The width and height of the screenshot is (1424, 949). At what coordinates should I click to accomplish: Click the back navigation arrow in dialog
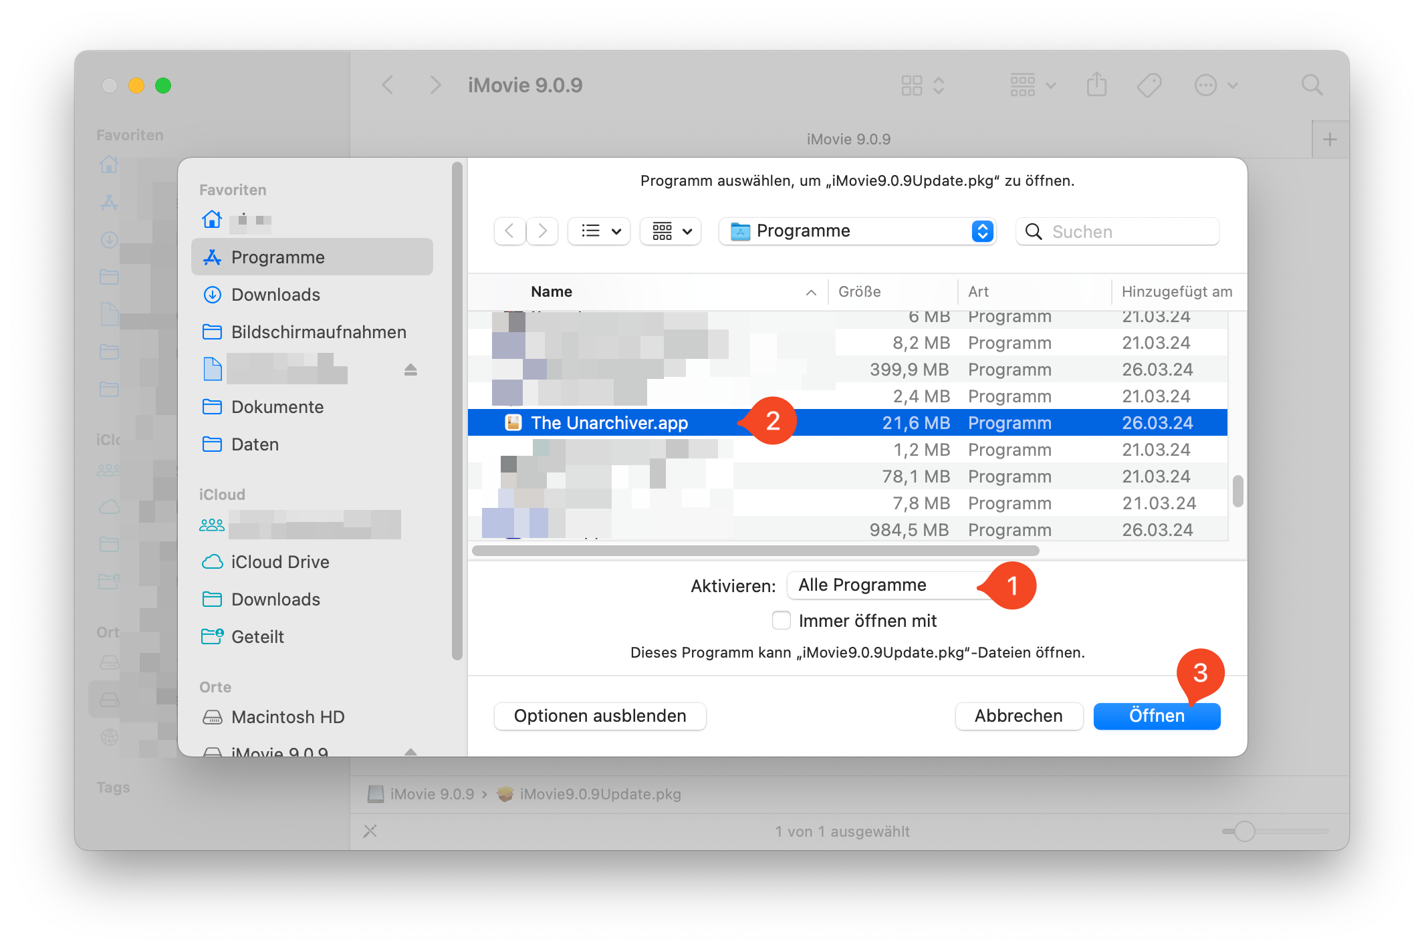click(509, 231)
